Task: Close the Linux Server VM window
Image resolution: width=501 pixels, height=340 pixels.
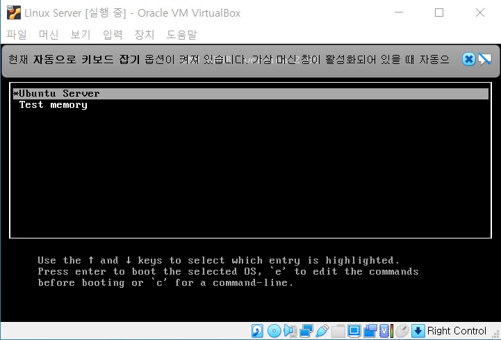Action: click(x=480, y=13)
